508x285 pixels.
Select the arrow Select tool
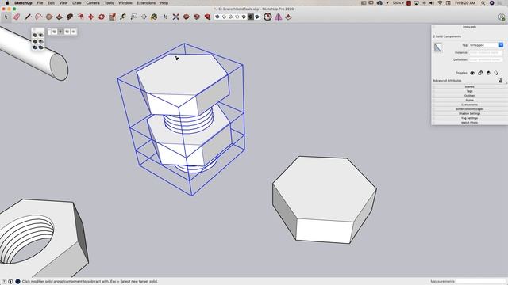6,17
